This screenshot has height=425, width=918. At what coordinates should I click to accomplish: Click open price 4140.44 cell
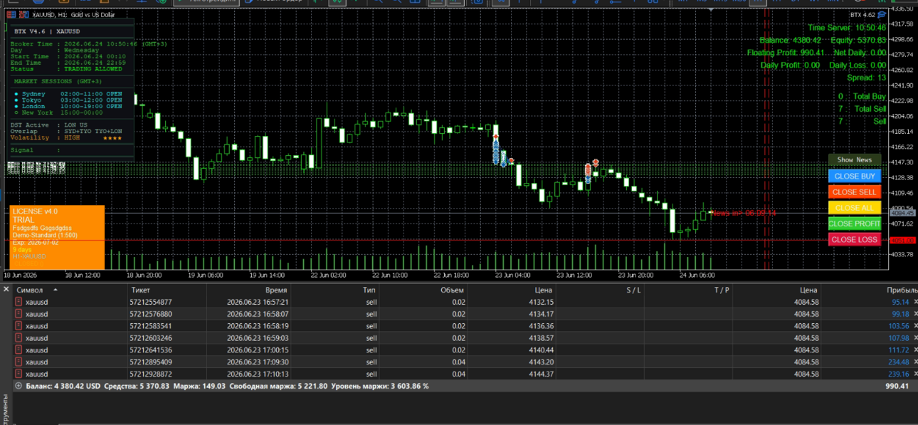(541, 350)
